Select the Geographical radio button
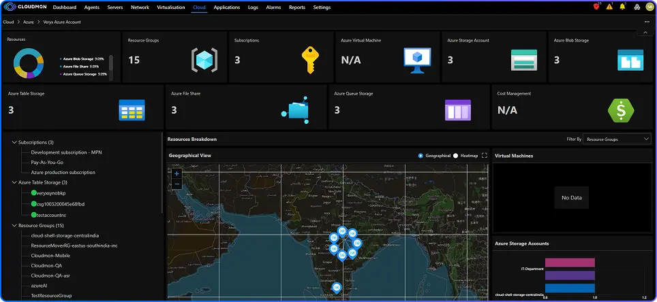 [x=421, y=156]
